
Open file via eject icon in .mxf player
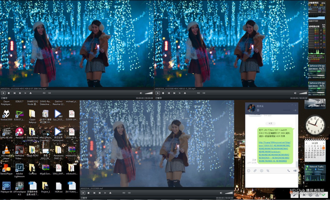click(x=110, y=193)
